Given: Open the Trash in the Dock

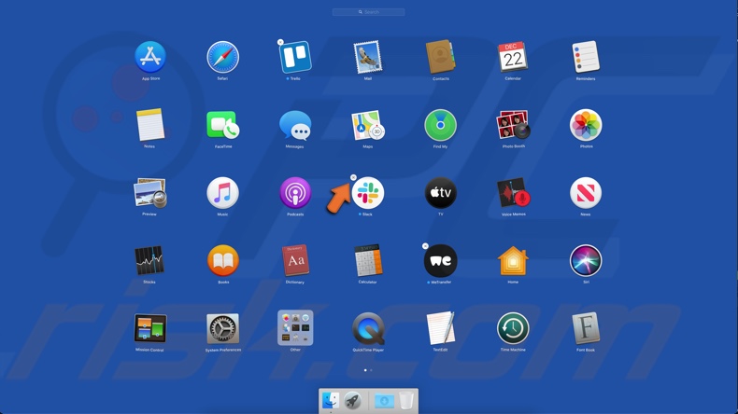Looking at the screenshot, I should pyautogui.click(x=406, y=401).
